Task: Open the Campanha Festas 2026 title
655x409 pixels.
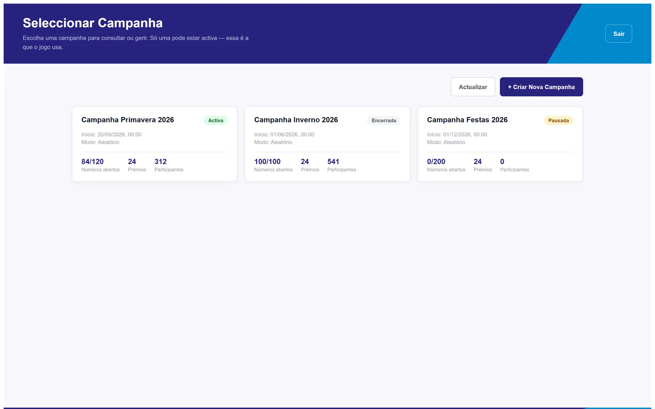Action: click(467, 120)
